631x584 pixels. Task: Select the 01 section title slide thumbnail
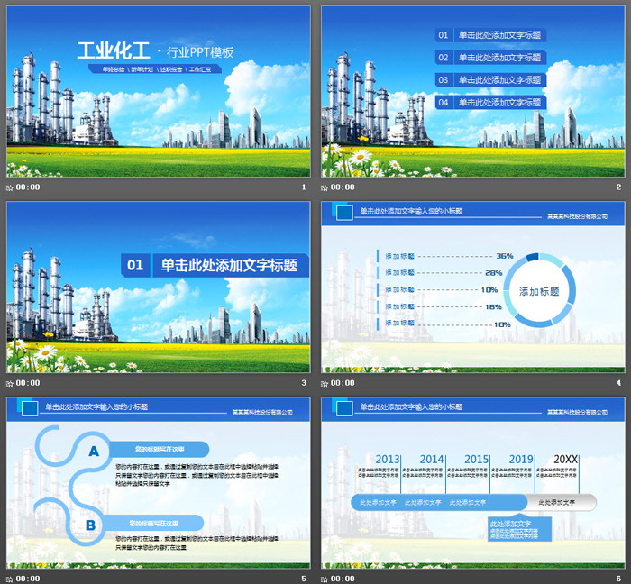click(x=158, y=287)
